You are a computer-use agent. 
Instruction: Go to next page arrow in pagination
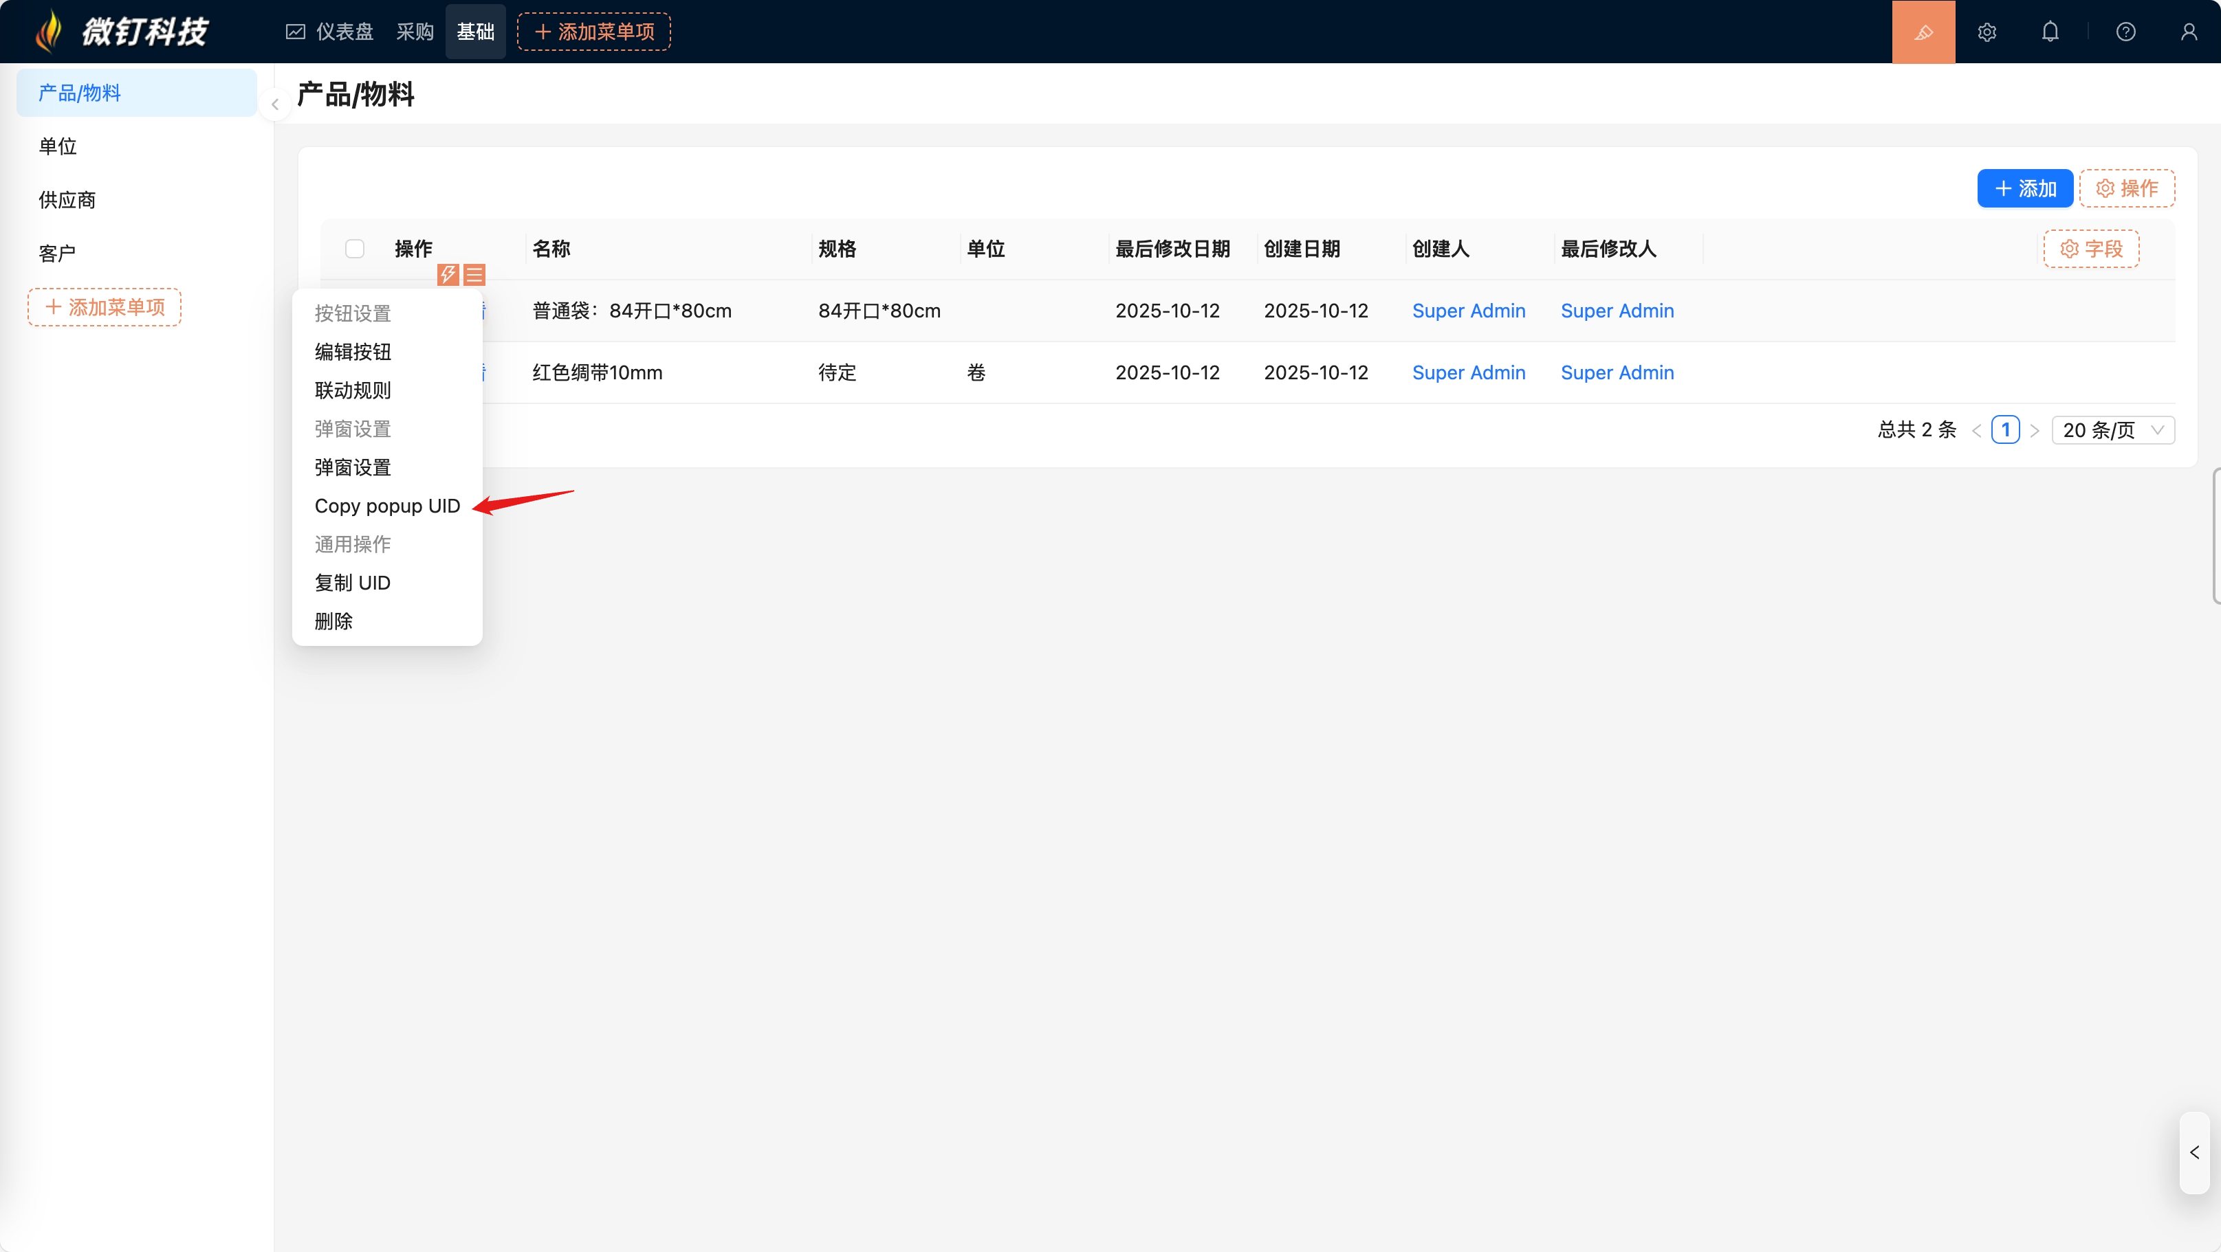coord(2035,430)
